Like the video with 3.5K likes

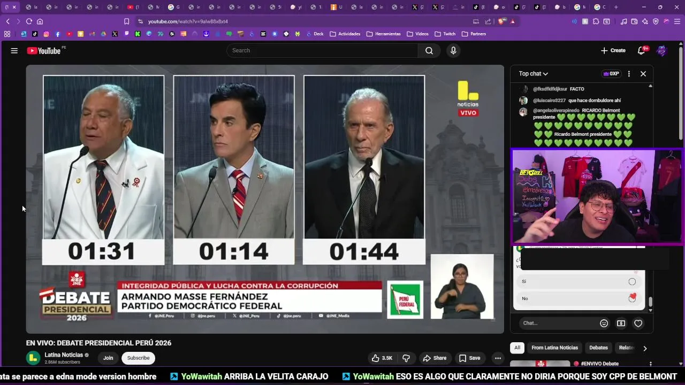coord(382,358)
